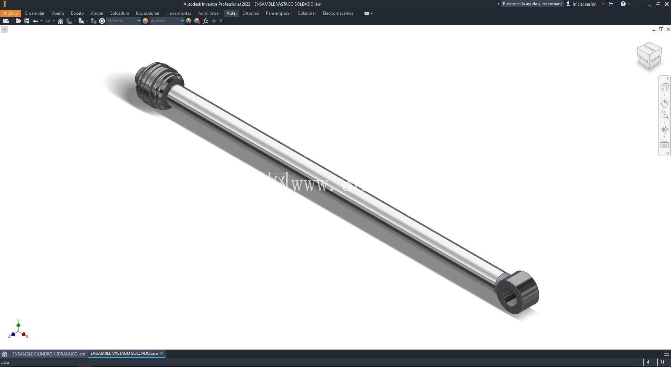Switch to the Anotar ribbon tab
This screenshot has width=671, height=367.
(97, 13)
